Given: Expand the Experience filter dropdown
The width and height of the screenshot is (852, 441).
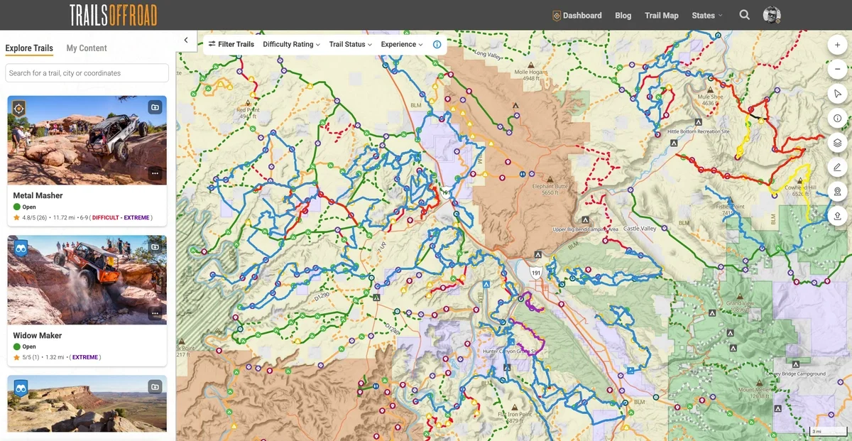Looking at the screenshot, I should tap(401, 44).
